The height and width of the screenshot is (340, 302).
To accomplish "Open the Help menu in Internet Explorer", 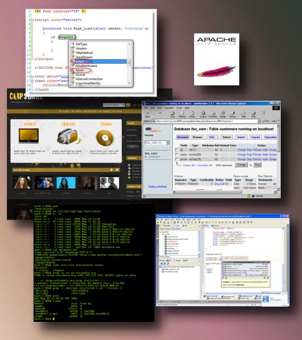I will pyautogui.click(x=187, y=107).
